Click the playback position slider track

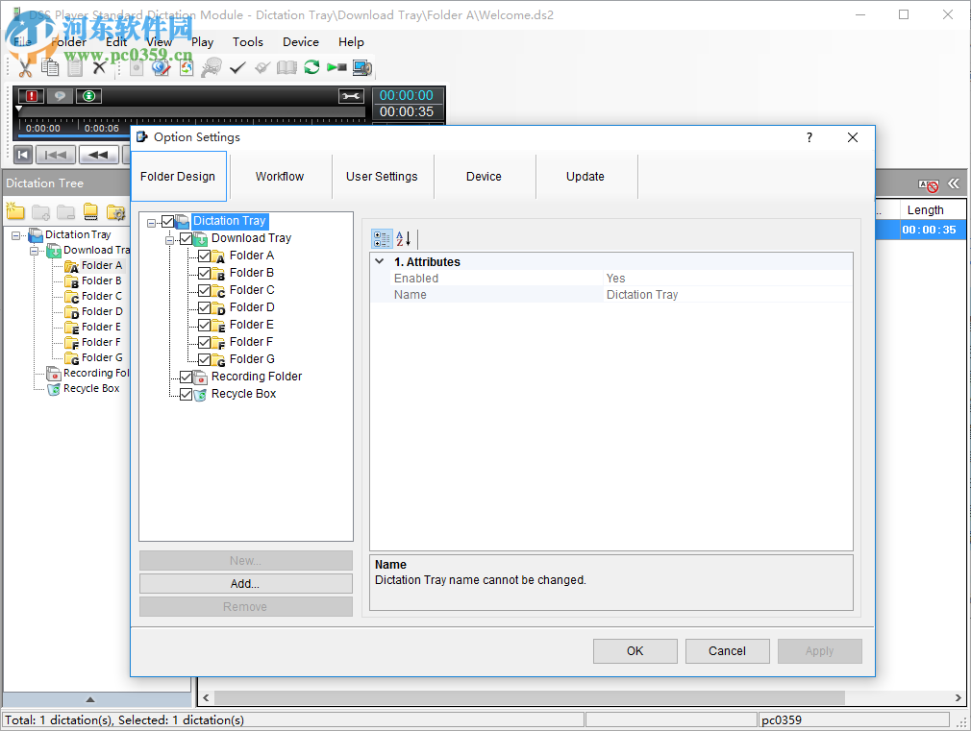192,114
